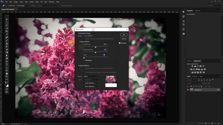Hide the Background layer eye icon
The height and width of the screenshot is (125, 223).
tap(187, 90)
